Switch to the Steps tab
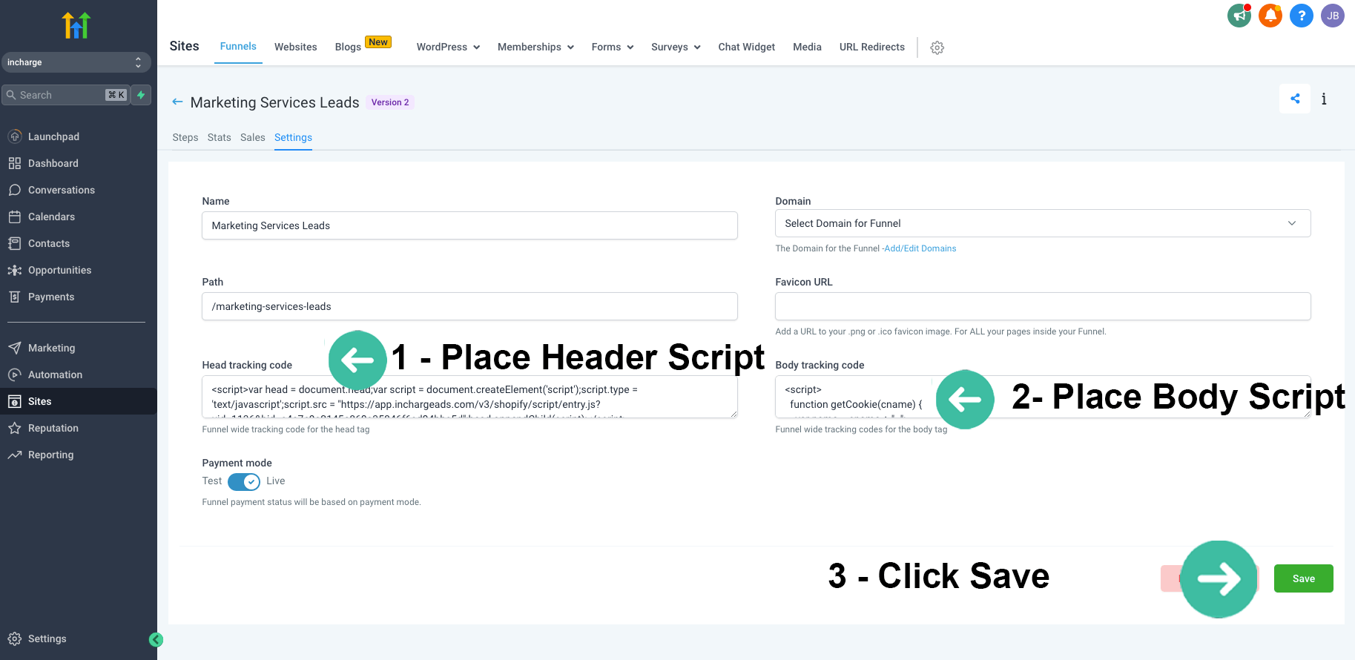This screenshot has width=1355, height=660. coord(185,137)
